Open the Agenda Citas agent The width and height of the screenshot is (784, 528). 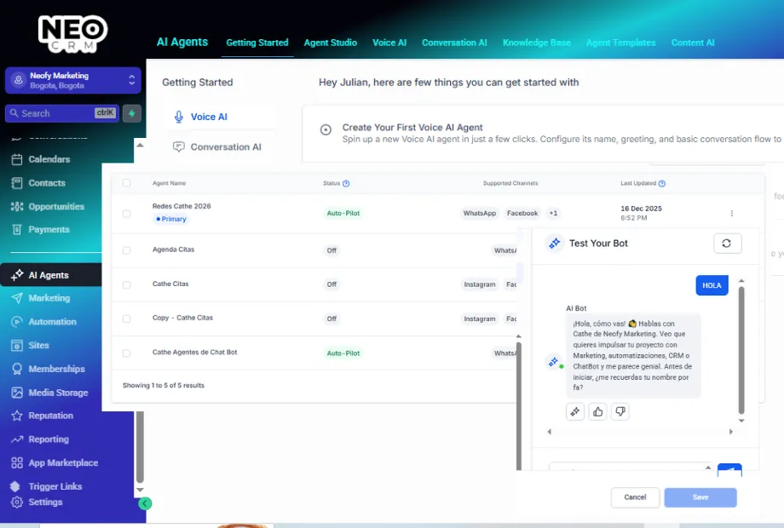173,250
